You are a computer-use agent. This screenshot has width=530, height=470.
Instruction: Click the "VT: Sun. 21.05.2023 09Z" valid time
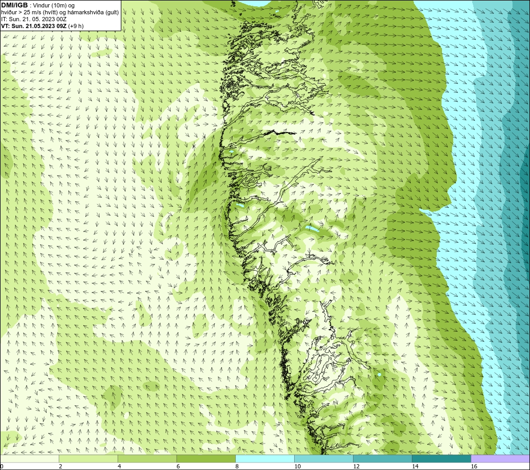coord(34,26)
